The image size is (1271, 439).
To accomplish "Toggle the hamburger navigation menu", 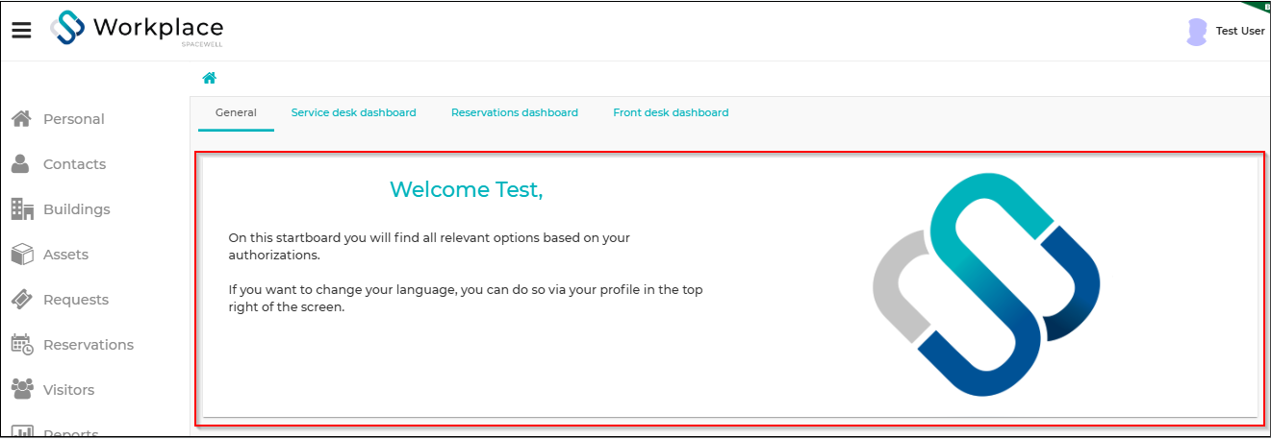I will [x=21, y=30].
